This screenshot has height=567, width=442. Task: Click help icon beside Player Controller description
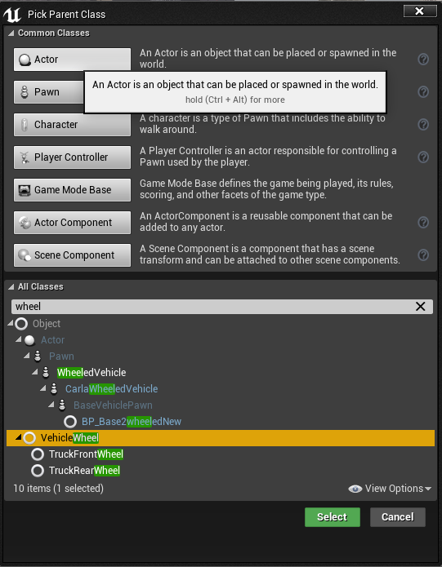pyautogui.click(x=423, y=157)
